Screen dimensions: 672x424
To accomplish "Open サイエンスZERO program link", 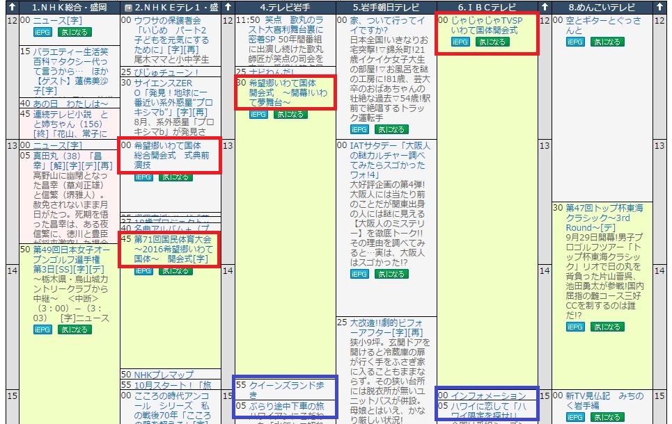I will click(173, 97).
